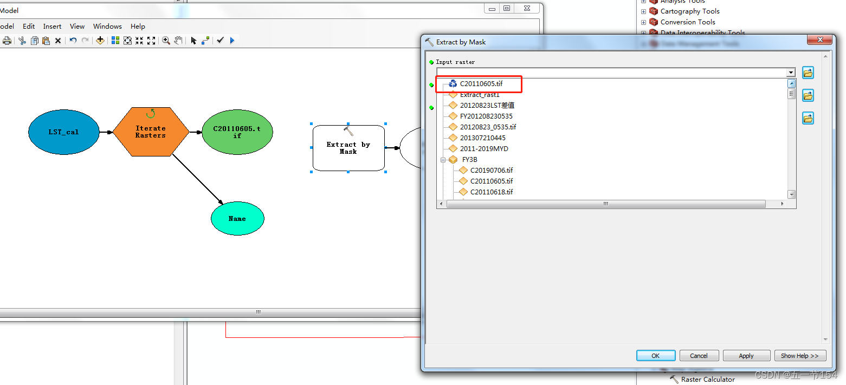Run the model with the blue arrow

232,41
